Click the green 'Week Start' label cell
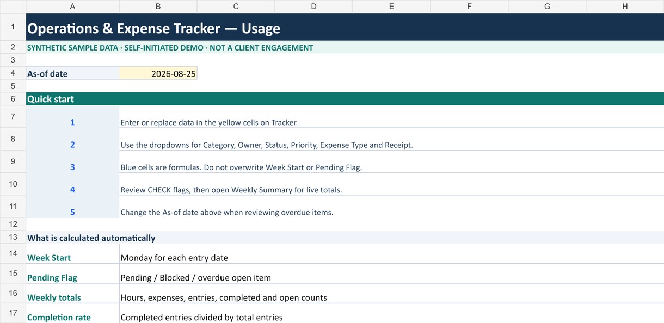 click(x=72, y=254)
